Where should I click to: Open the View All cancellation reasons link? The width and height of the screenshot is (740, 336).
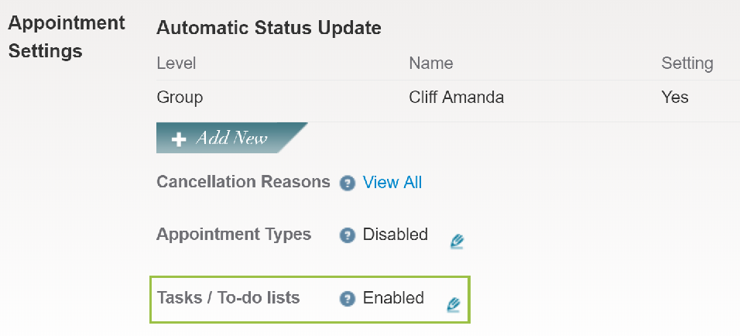(392, 183)
